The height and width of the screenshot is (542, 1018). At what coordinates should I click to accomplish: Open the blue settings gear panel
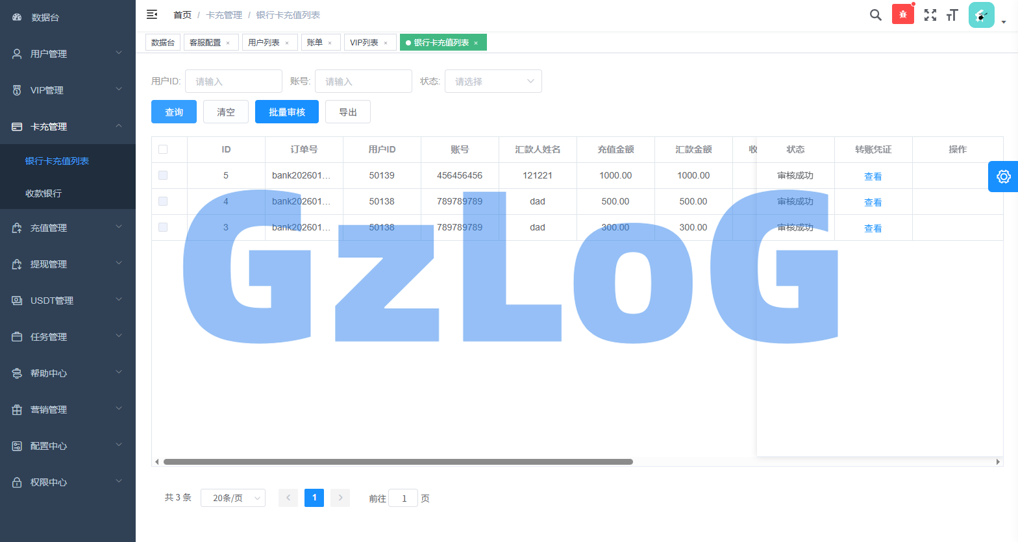click(1003, 177)
